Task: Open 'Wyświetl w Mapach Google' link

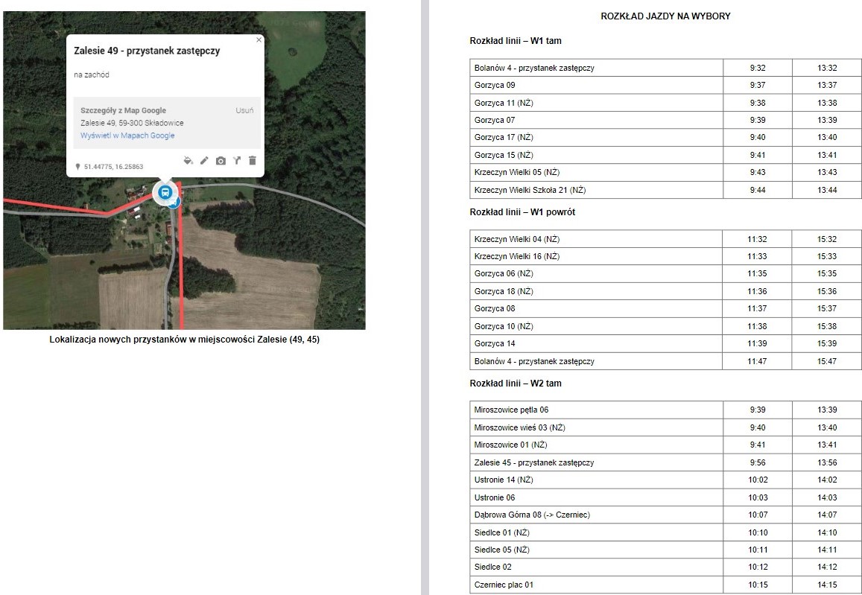Action: [127, 136]
